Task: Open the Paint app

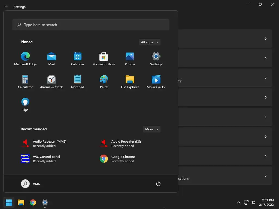Action: (x=104, y=82)
